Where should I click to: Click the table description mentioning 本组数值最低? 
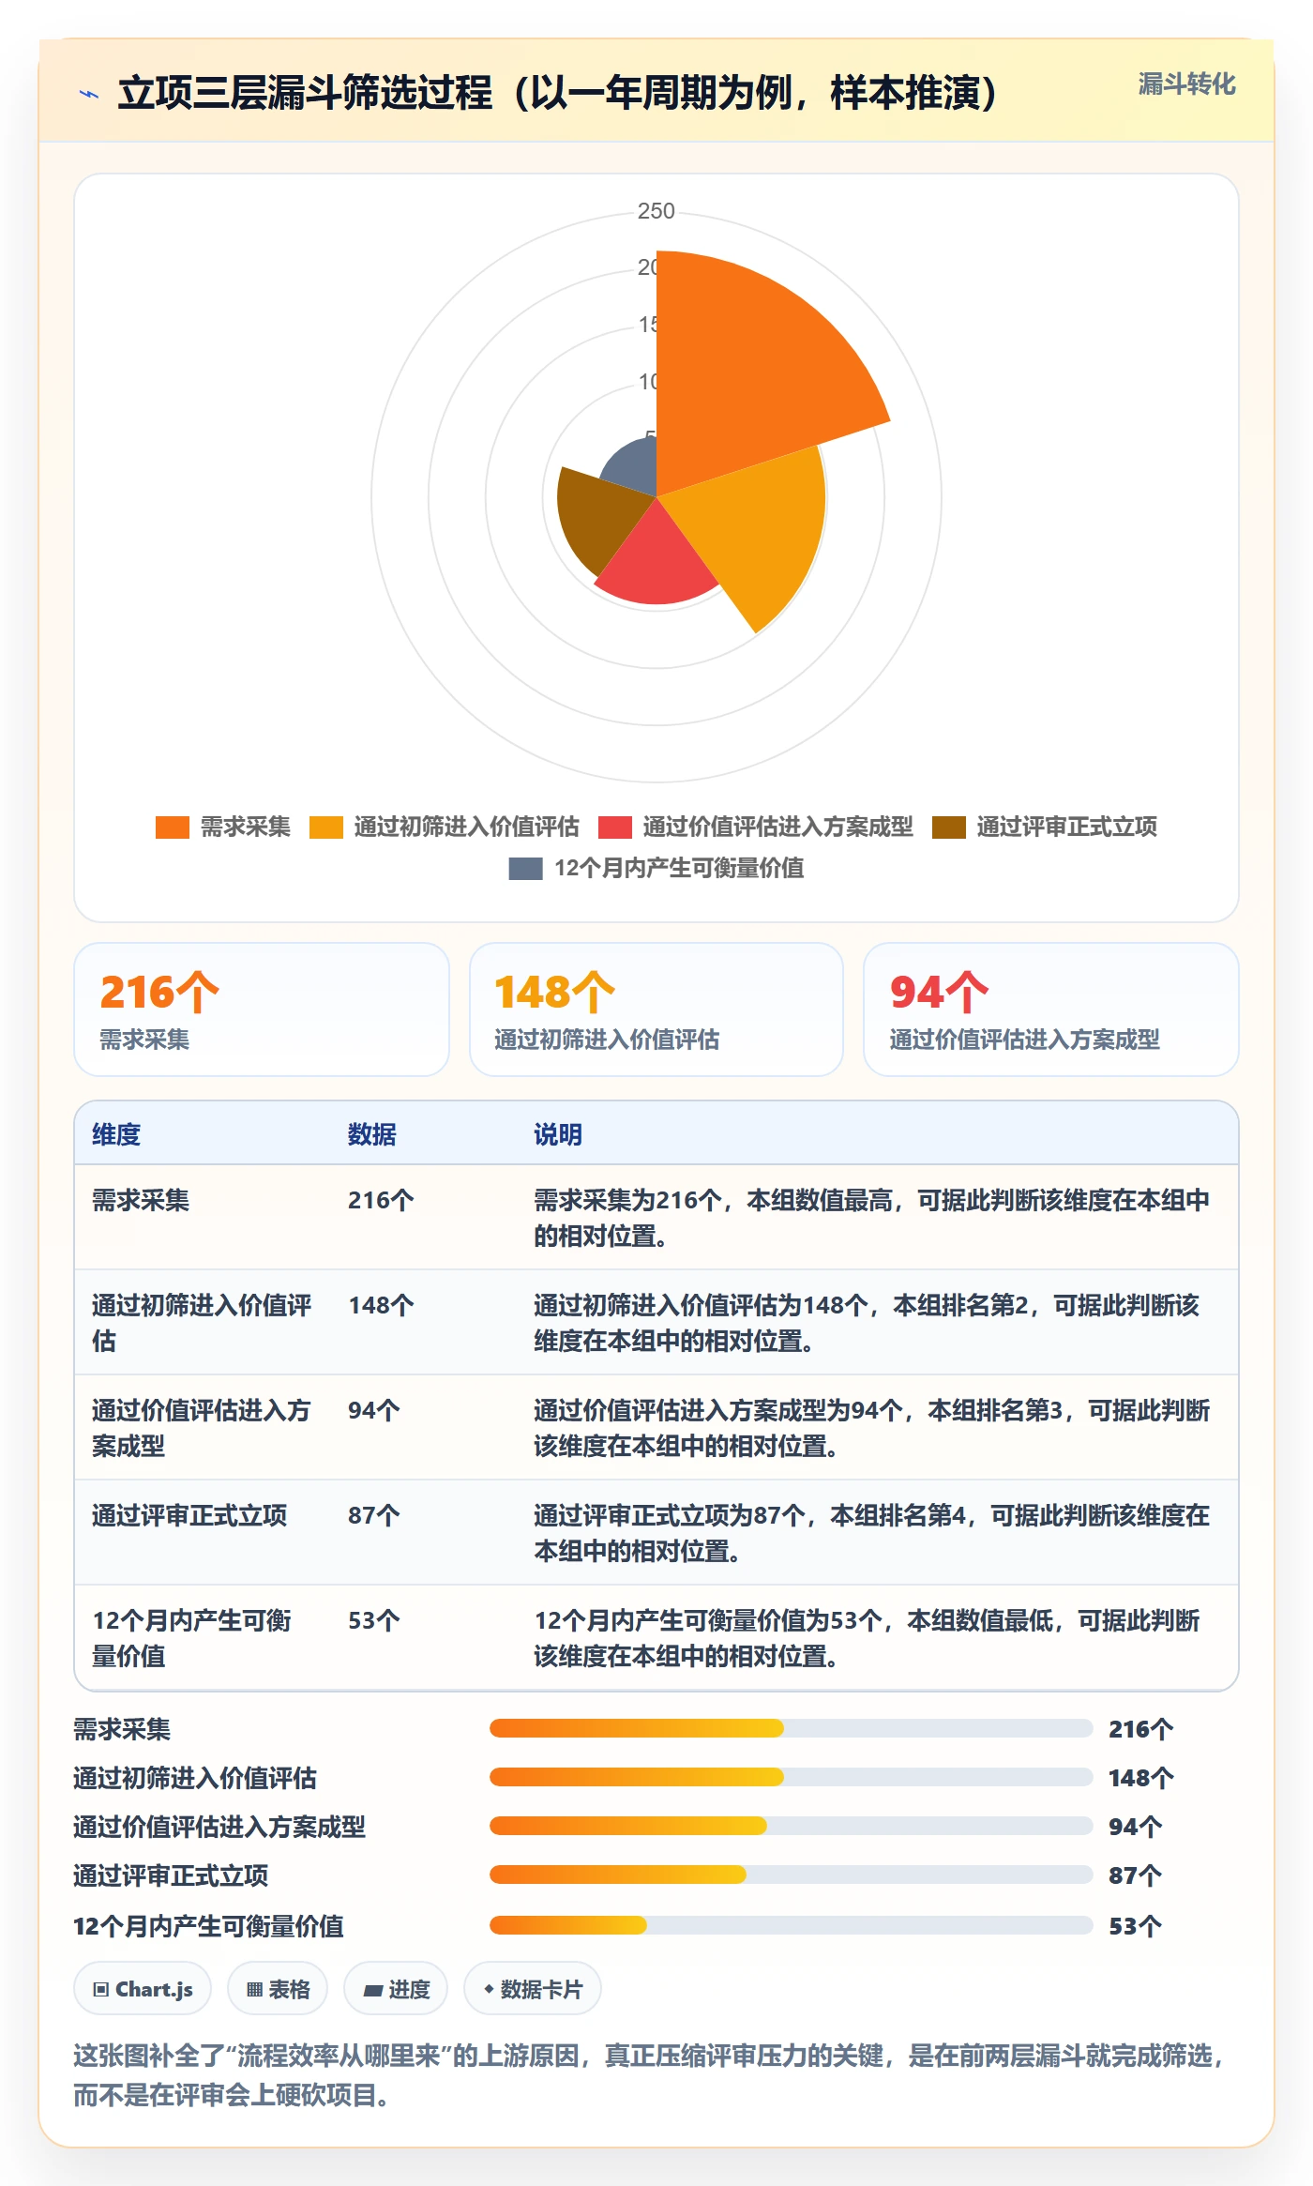868,1638
